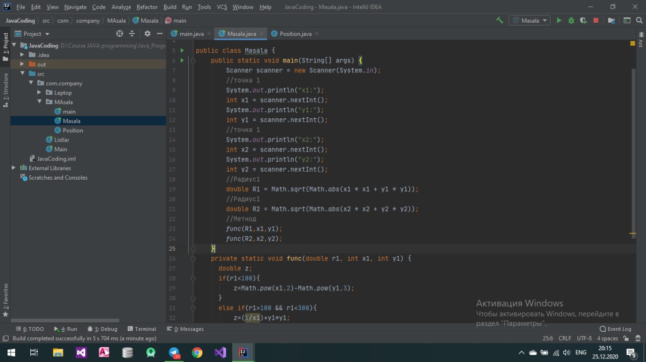Start debugging with the green bug icon

(x=571, y=21)
